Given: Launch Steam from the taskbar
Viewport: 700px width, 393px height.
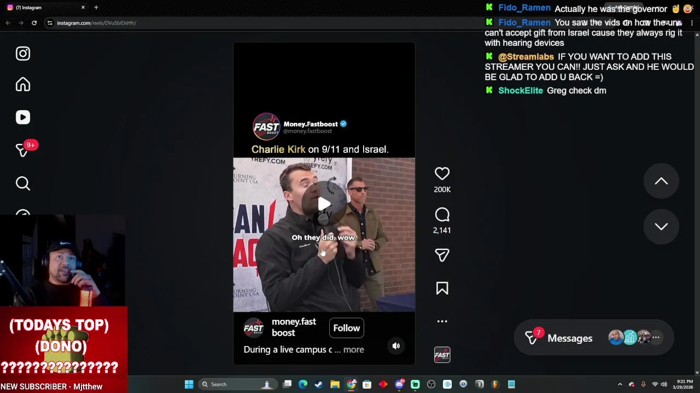Looking at the screenshot, I should (x=319, y=384).
